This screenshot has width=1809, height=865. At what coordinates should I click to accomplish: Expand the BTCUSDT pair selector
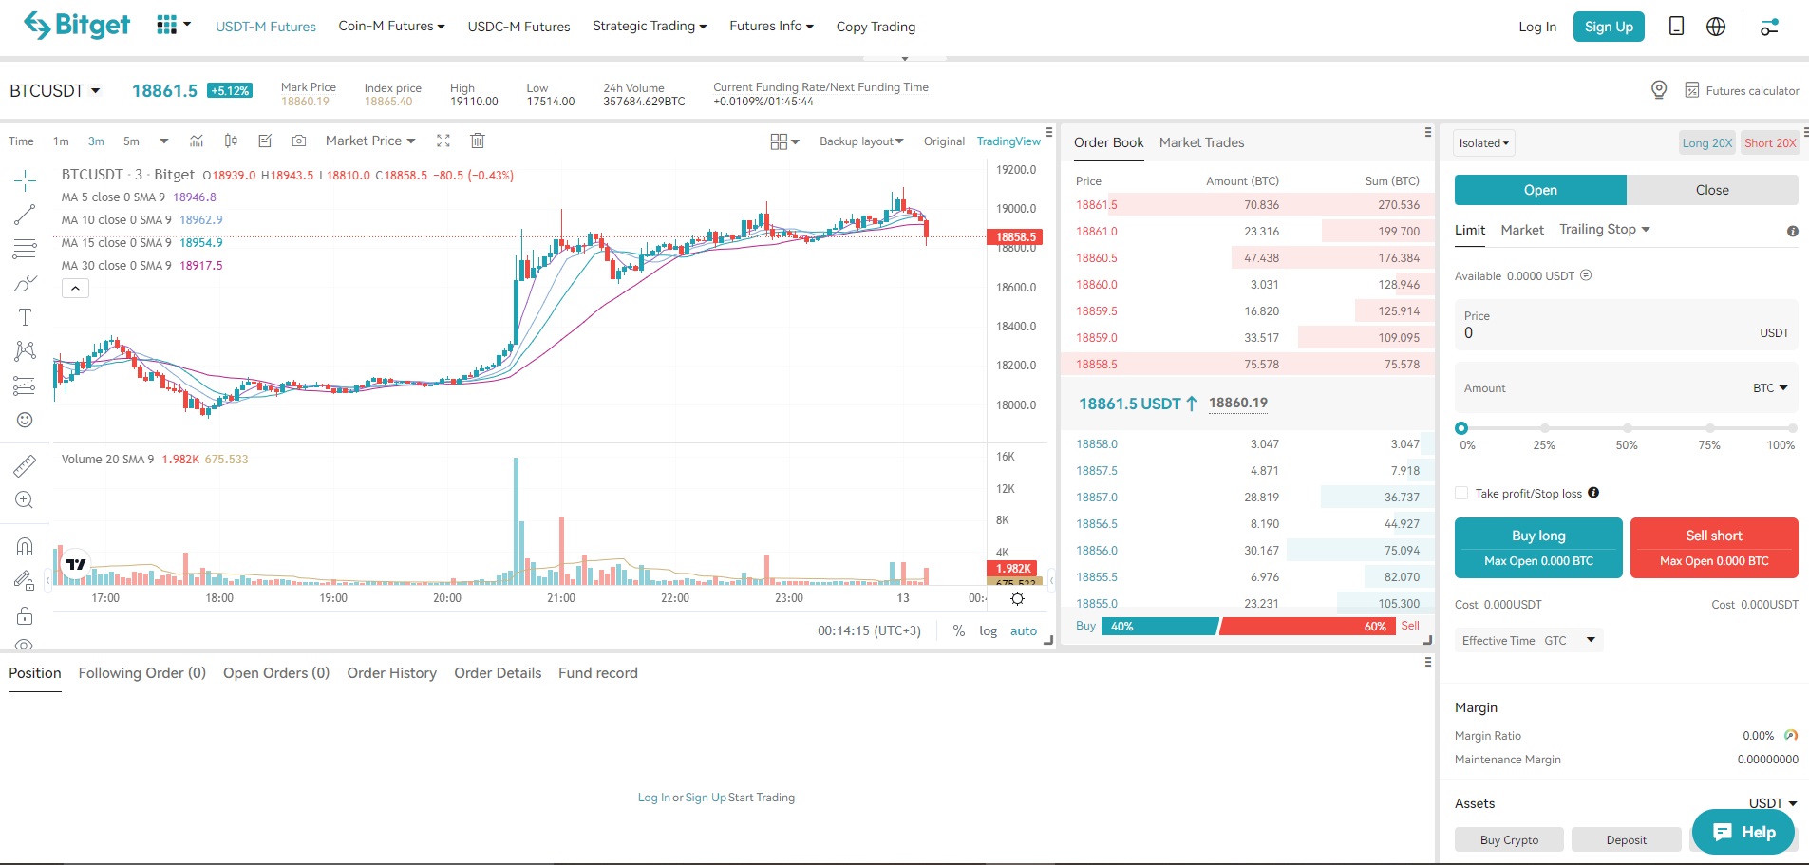tap(54, 90)
